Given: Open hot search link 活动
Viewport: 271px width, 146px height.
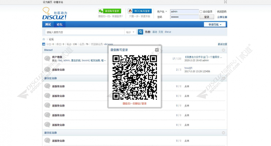Looking at the screenshot, I should coord(155,32).
